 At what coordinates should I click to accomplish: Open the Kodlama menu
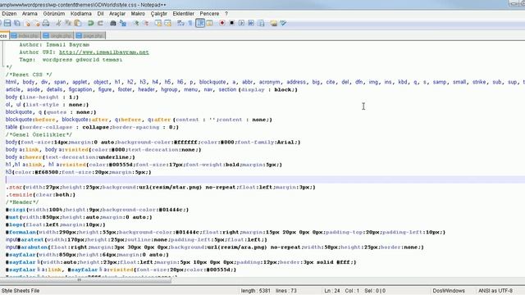pyautogui.click(x=81, y=14)
